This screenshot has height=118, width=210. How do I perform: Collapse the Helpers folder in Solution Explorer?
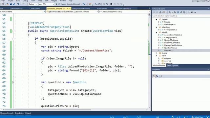tap(157, 19)
